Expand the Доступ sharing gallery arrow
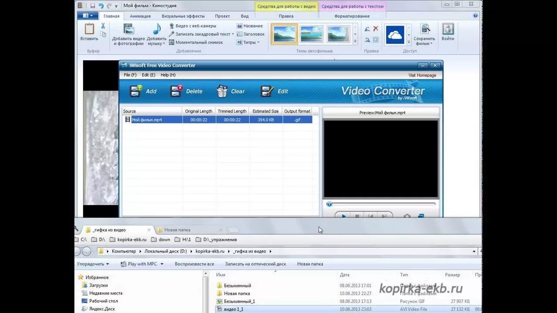Viewport: 557px width, 313px height. (x=409, y=42)
